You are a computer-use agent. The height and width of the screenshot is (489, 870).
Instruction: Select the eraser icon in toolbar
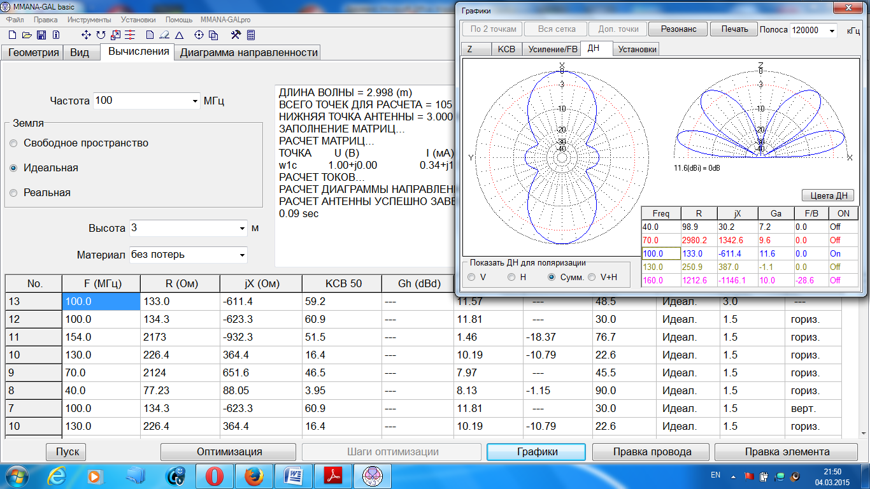coord(164,35)
